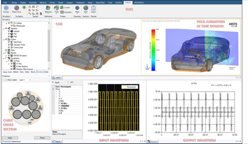Select the Plane Wave excitation icon
Image resolution: width=248 pixels, height=144 pixels.
pos(17,8)
